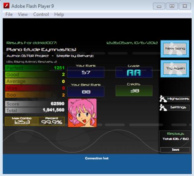
Task: Click the dancer icon beside Settings
Action: (163, 108)
